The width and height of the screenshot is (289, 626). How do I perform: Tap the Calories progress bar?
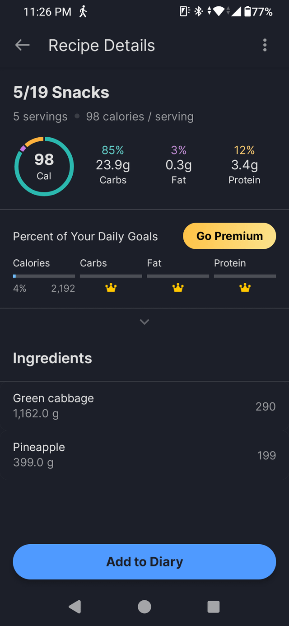[x=44, y=276]
